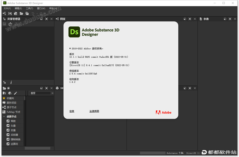Click the italic info icon below the explorer

(x=11, y=82)
